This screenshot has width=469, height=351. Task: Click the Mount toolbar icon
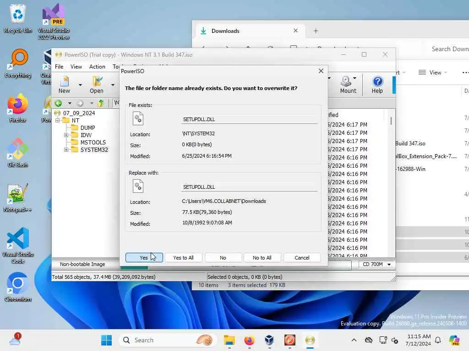[x=348, y=85]
